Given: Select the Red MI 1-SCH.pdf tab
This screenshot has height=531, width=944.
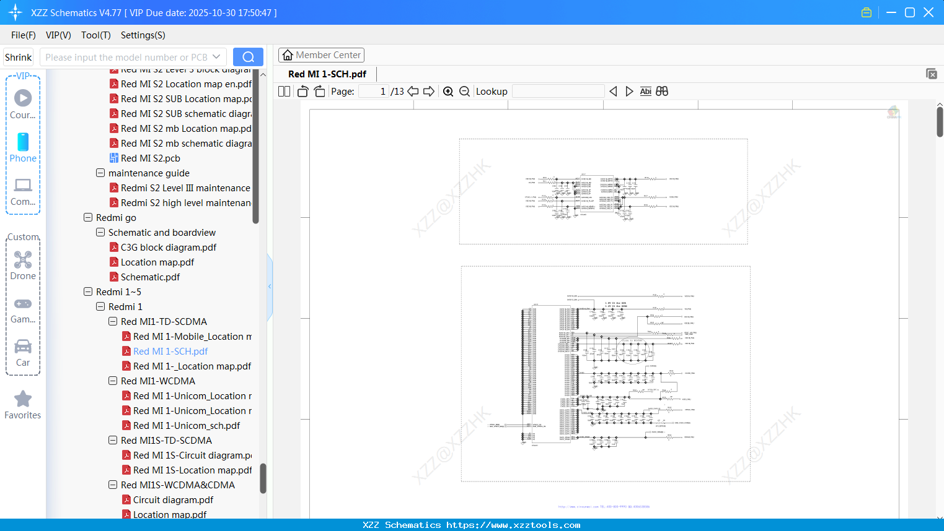Looking at the screenshot, I should pyautogui.click(x=327, y=74).
